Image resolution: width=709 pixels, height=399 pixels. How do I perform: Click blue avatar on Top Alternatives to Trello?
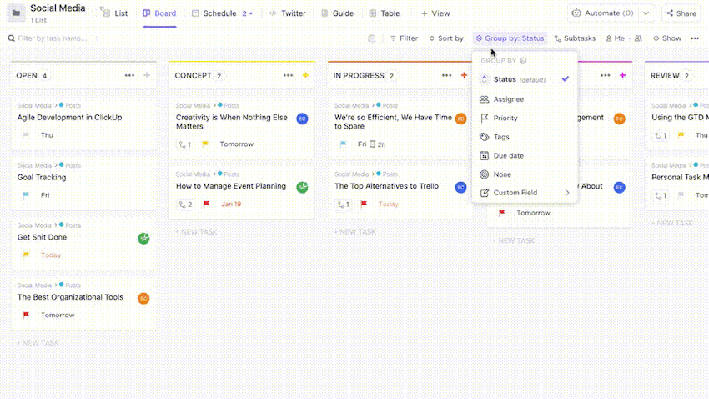point(460,187)
